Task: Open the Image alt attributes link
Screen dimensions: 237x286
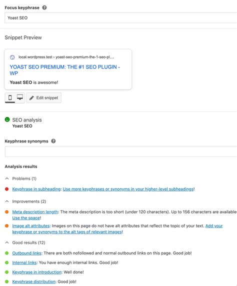Action: (x=31, y=226)
